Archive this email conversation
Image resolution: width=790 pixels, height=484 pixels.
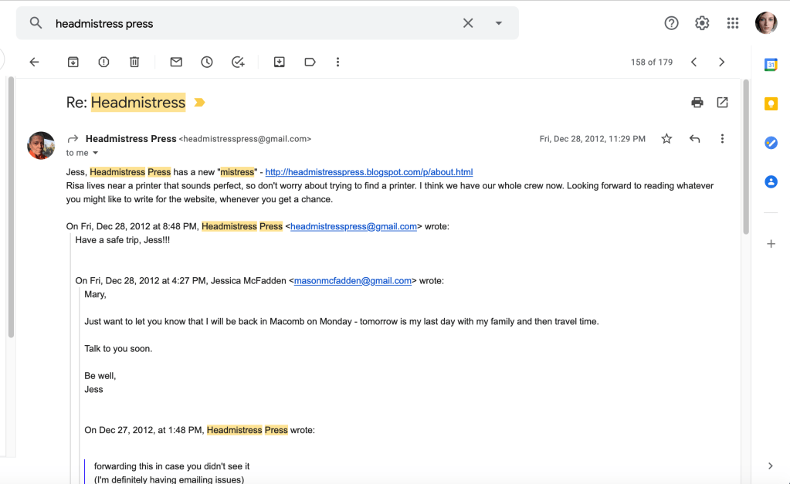point(73,62)
